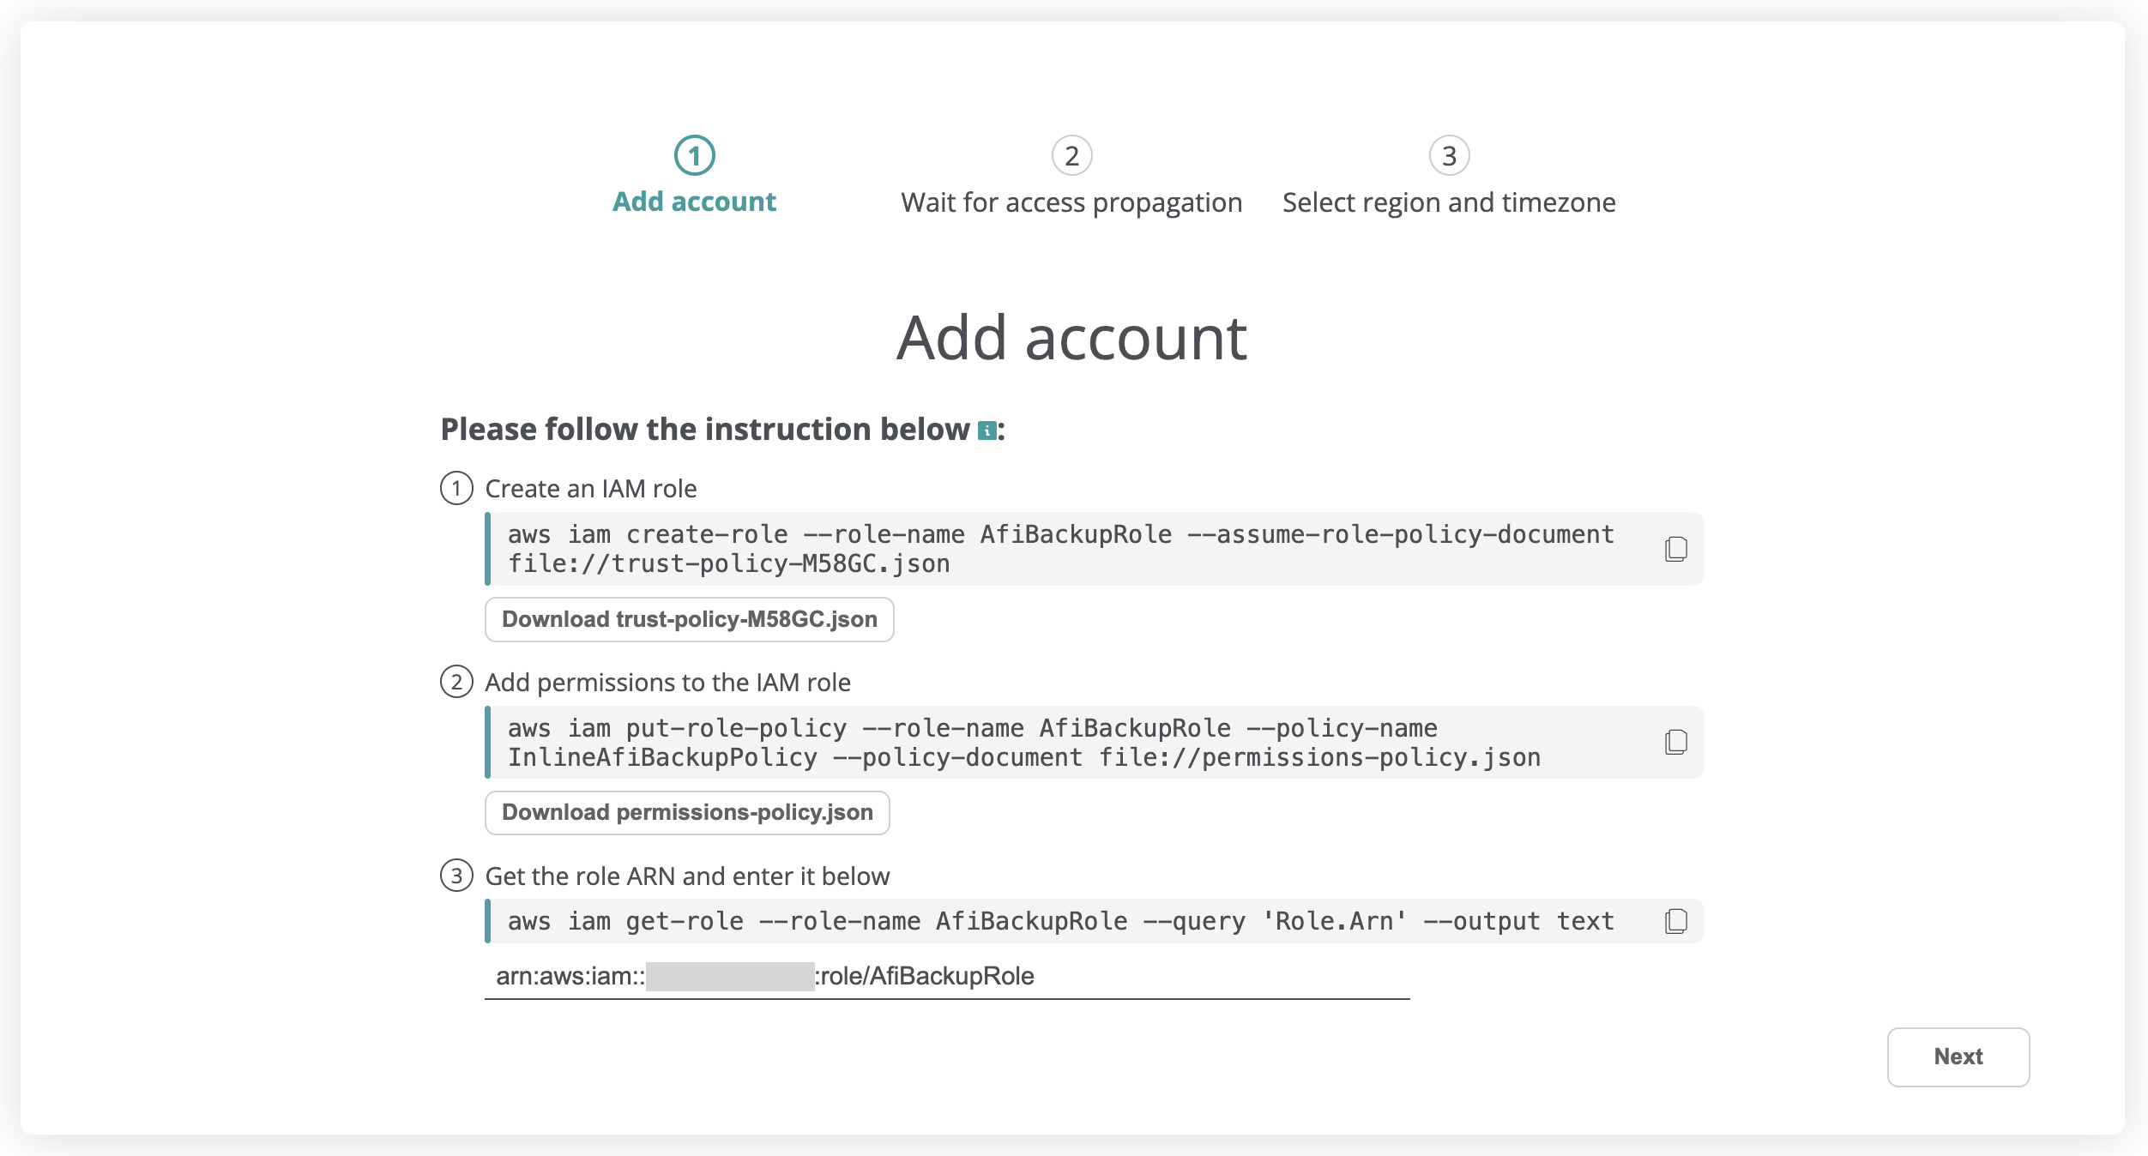Click the get-role command code block
The height and width of the screenshot is (1156, 2148).
tap(1060, 921)
